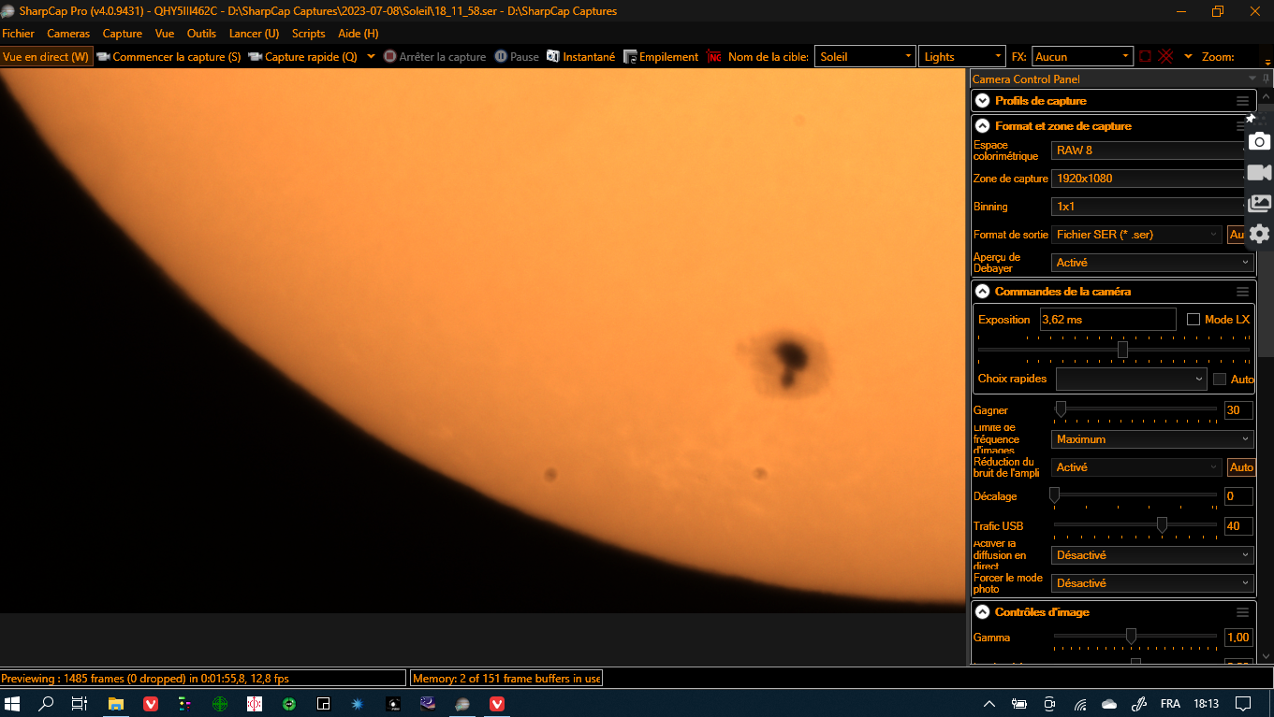
Task: Open the floating settings gear icon
Action: (1260, 234)
